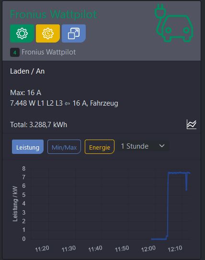
Task: Open the green gear settings button
Action: click(x=22, y=33)
